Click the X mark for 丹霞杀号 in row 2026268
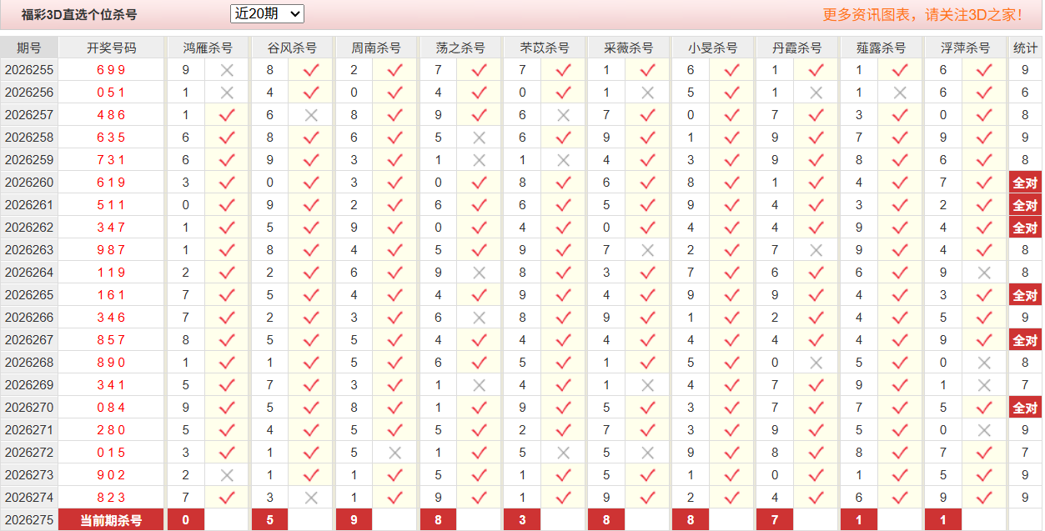The height and width of the screenshot is (531, 1045). pos(816,363)
